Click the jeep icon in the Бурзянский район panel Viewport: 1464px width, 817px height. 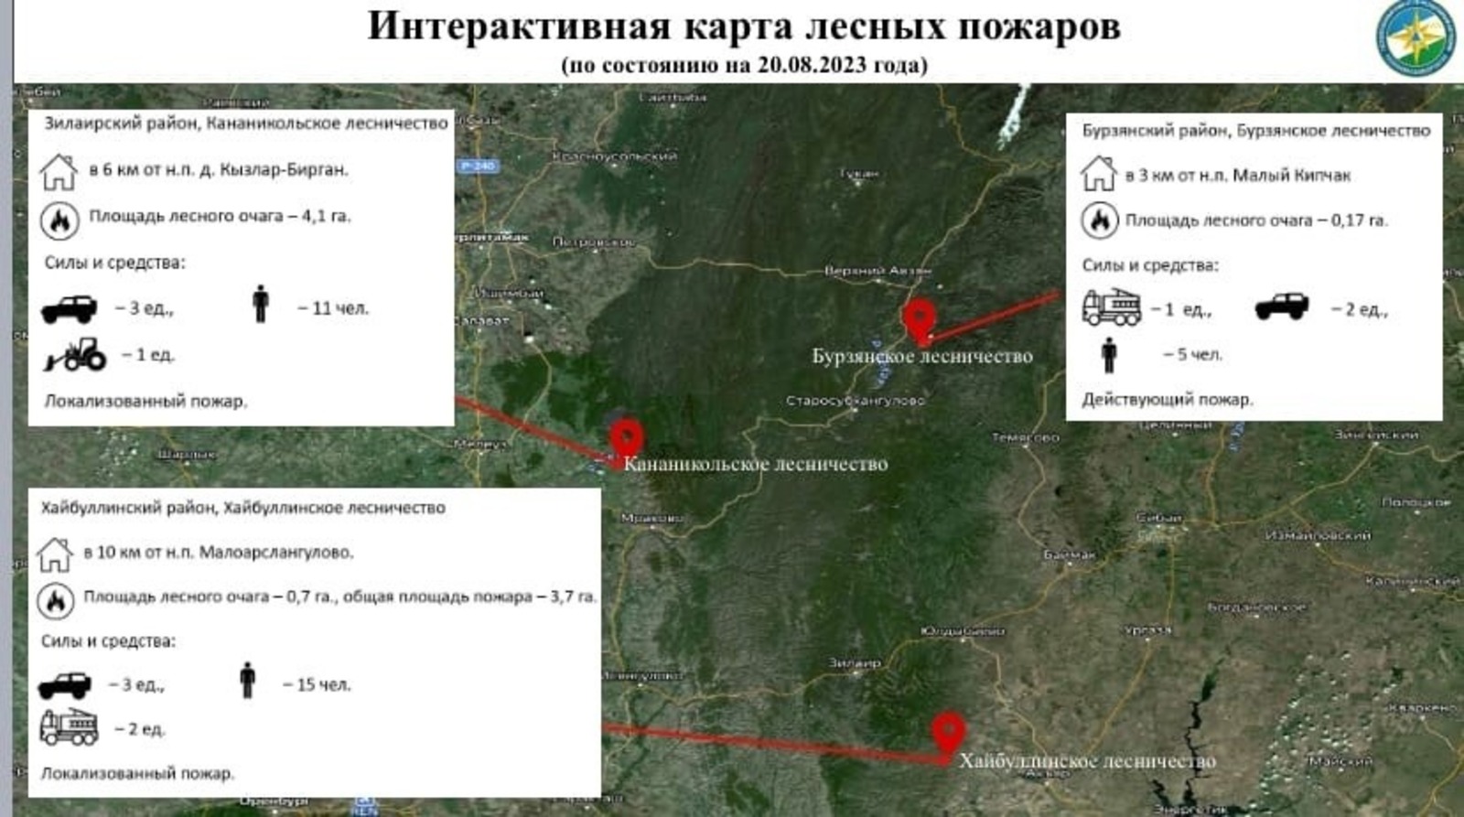point(1281,306)
